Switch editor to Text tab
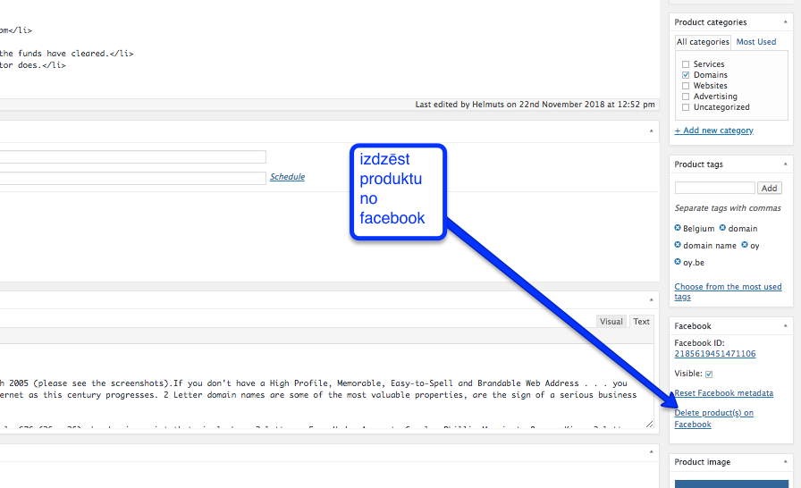 pyautogui.click(x=641, y=322)
